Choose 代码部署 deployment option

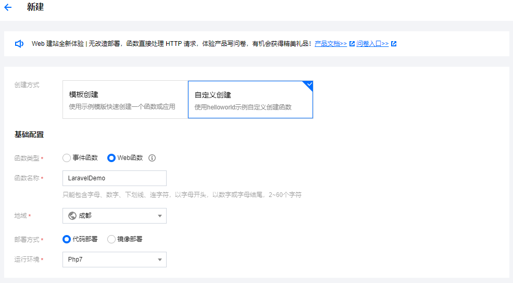(x=67, y=239)
